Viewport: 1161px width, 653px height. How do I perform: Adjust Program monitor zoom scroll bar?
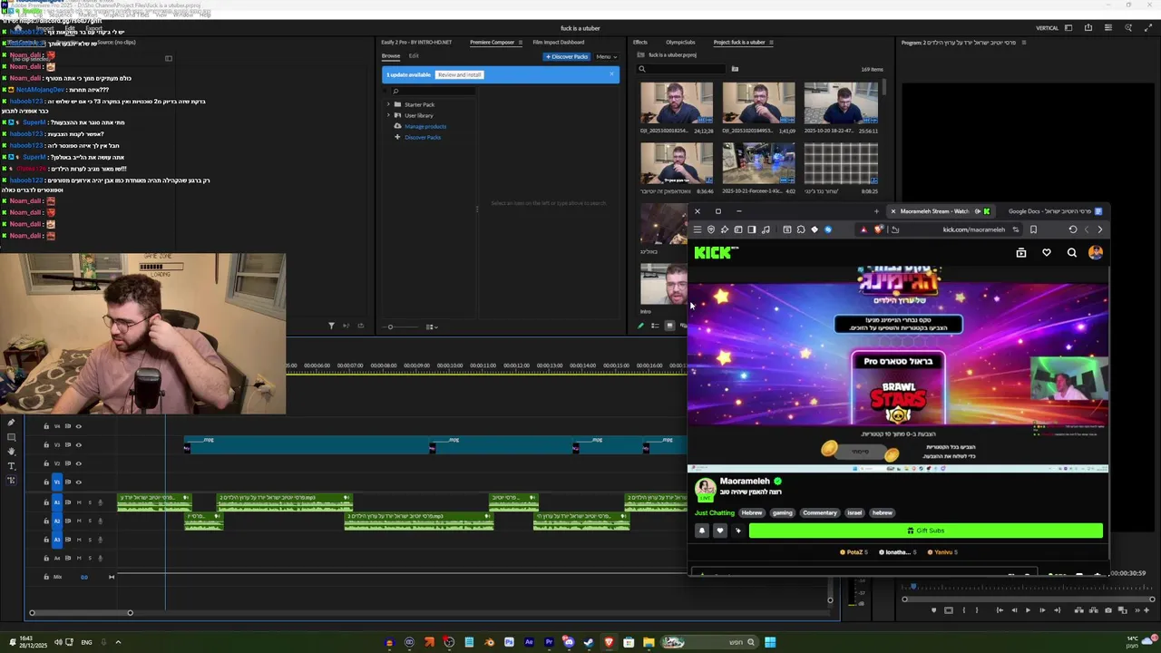[x=1028, y=599]
